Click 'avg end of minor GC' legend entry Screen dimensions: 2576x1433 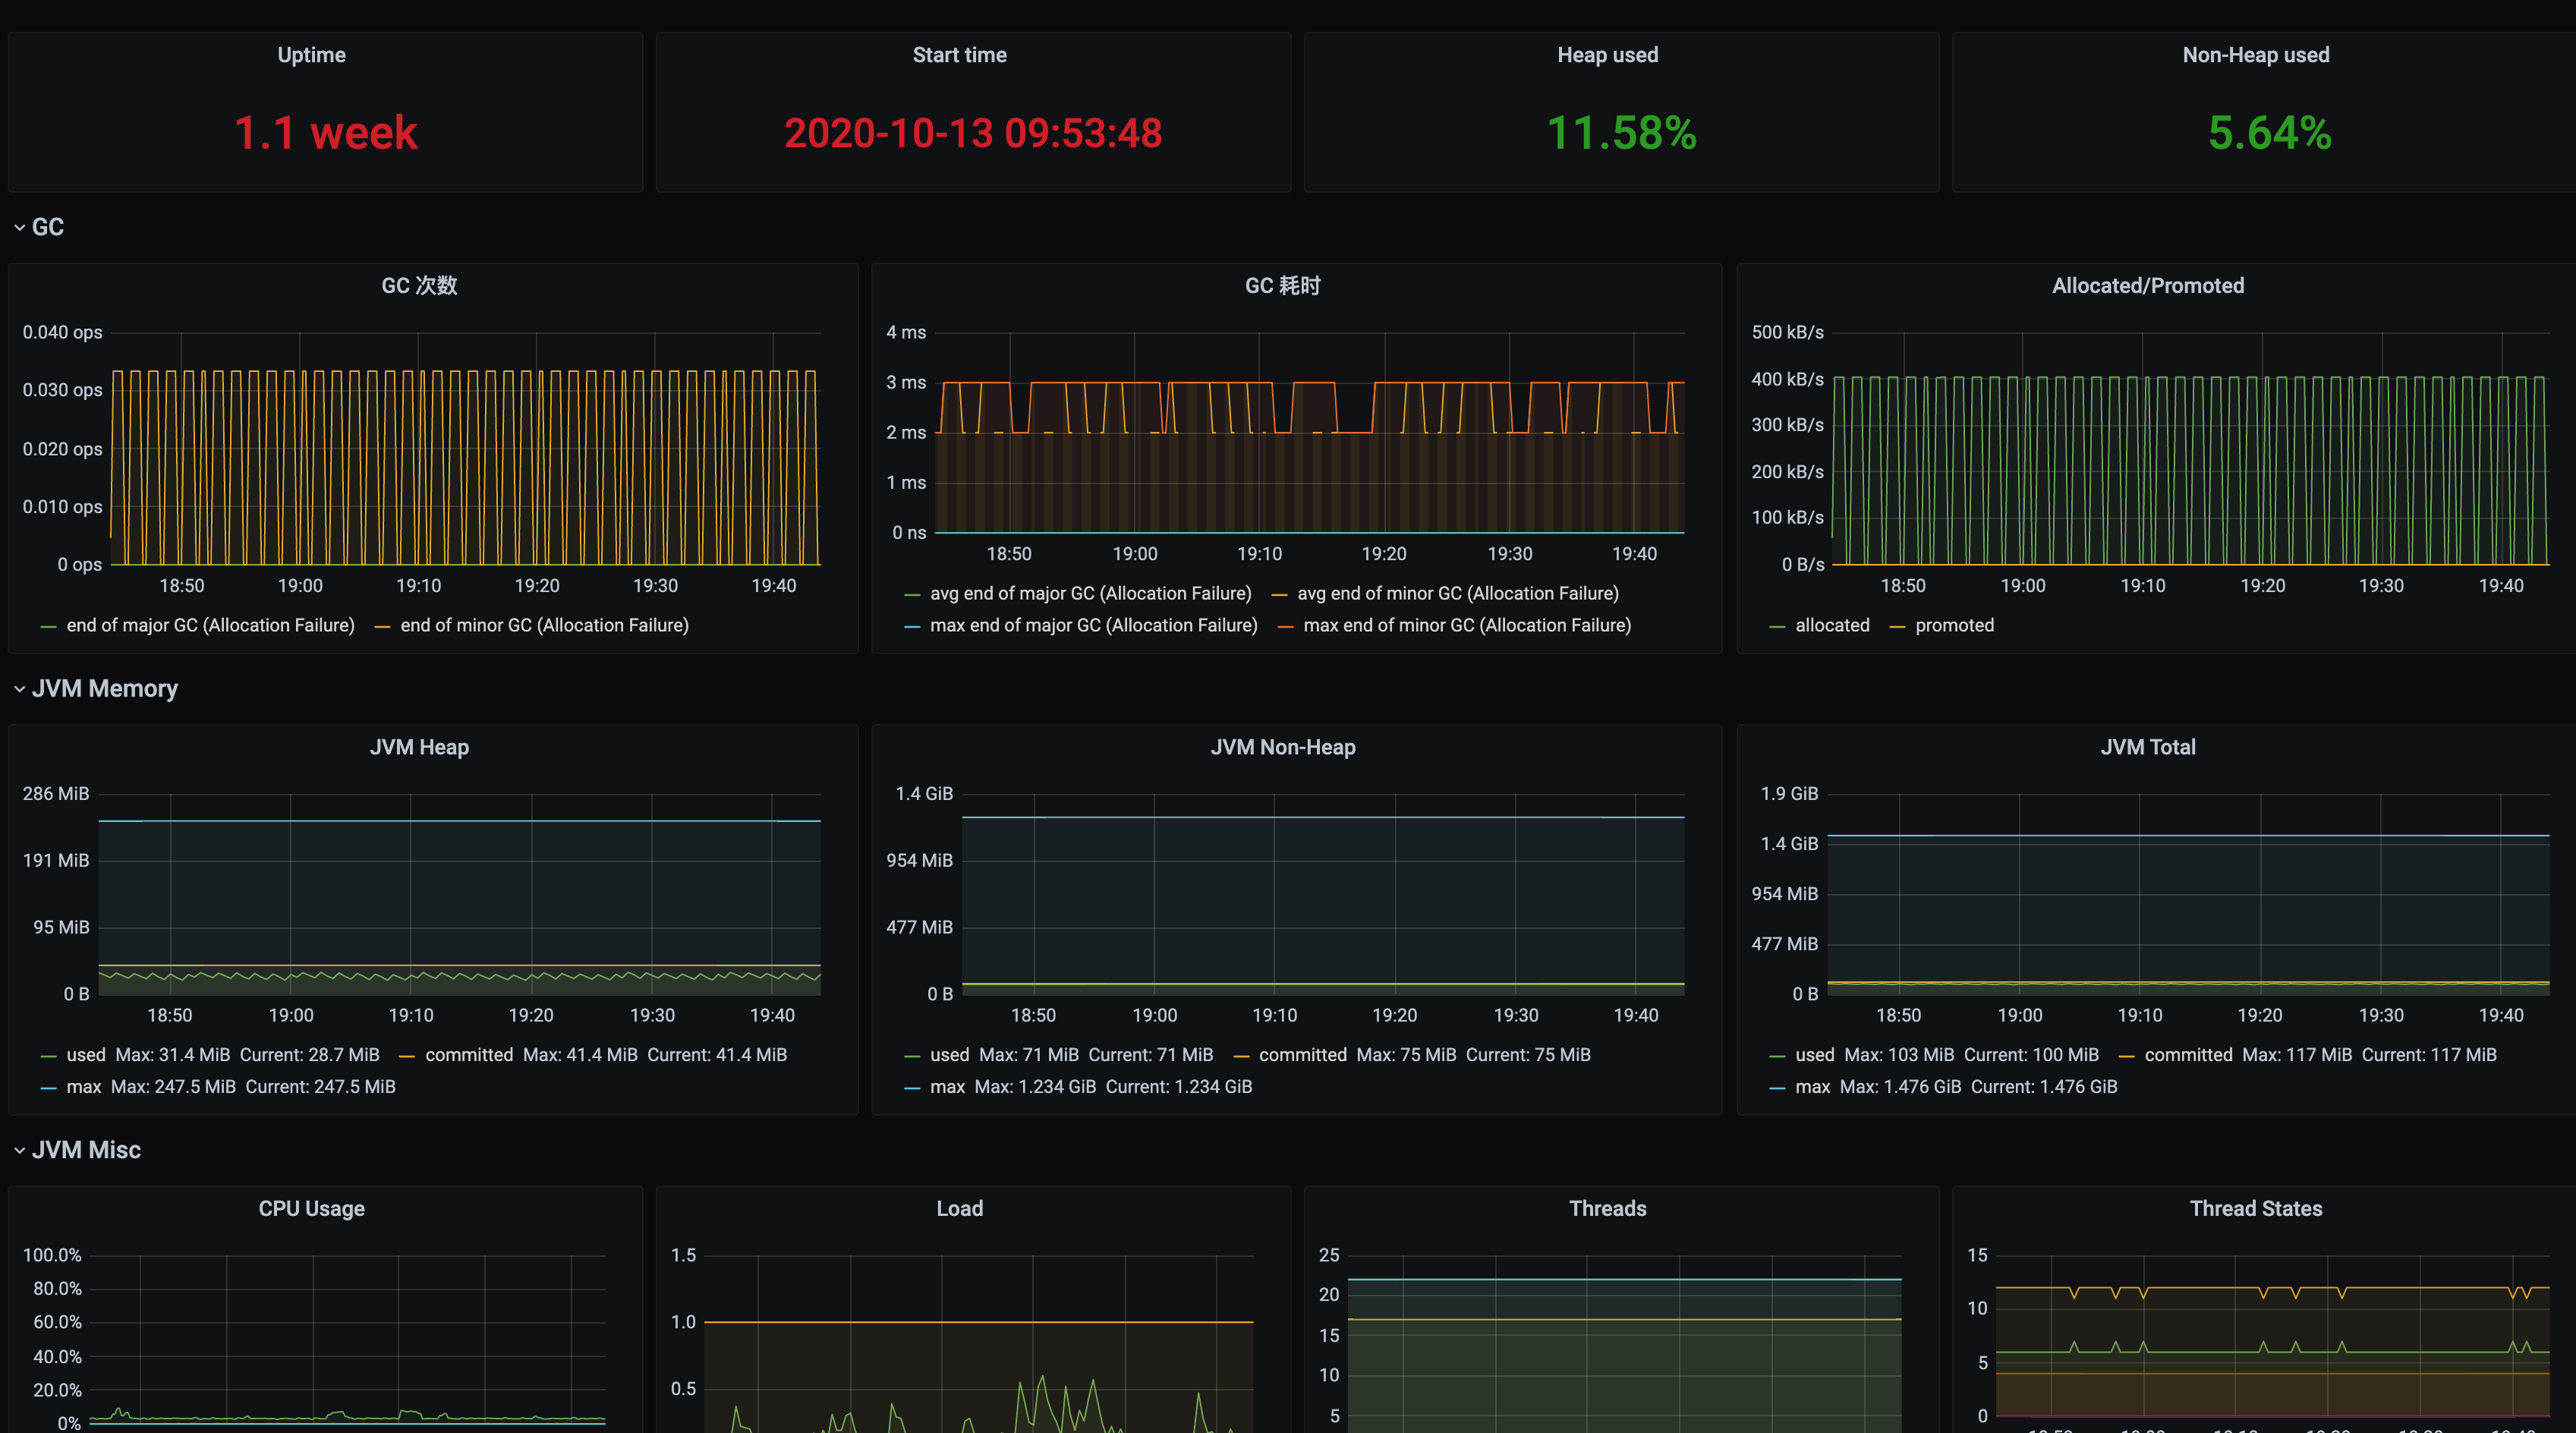1457,593
